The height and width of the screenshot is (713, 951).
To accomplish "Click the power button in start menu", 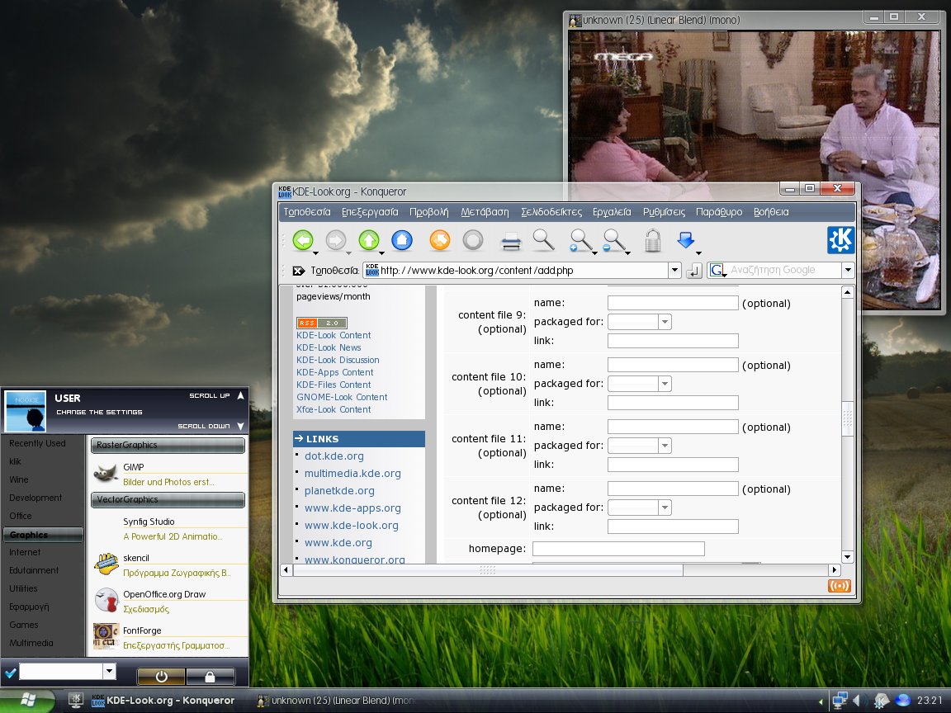I will [161, 677].
